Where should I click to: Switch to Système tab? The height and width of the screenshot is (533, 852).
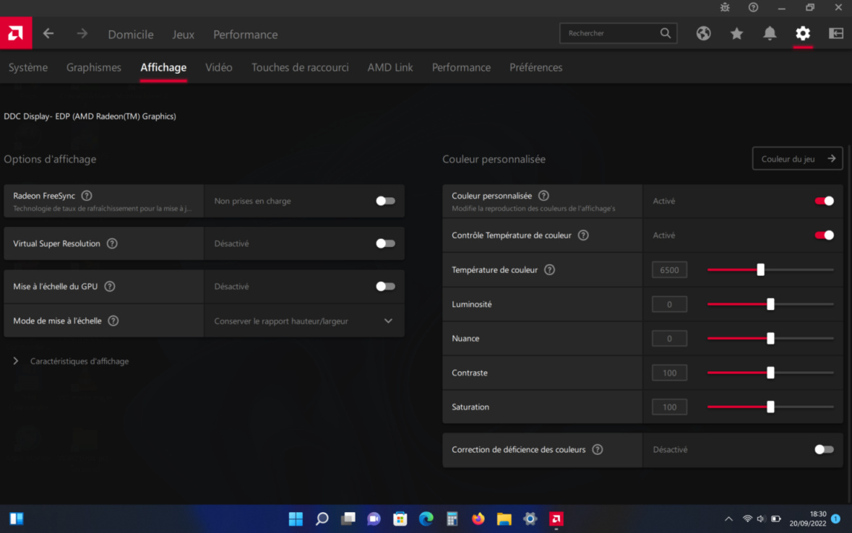[28, 67]
